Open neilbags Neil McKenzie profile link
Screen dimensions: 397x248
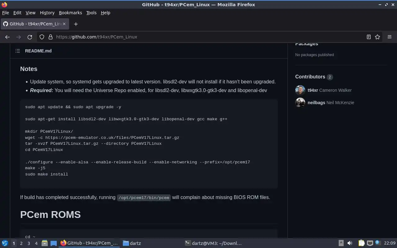(331, 103)
